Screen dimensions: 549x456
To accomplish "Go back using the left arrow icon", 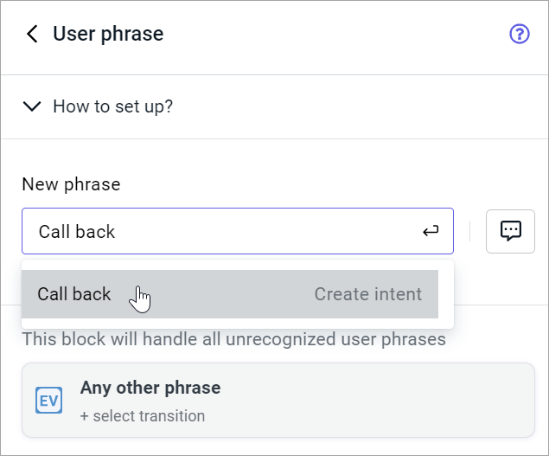I will (x=32, y=35).
